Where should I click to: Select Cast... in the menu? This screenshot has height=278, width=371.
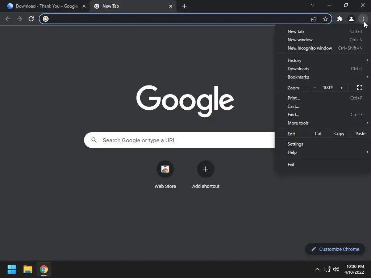coord(323,106)
